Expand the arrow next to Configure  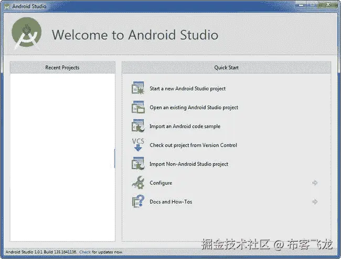(315, 183)
